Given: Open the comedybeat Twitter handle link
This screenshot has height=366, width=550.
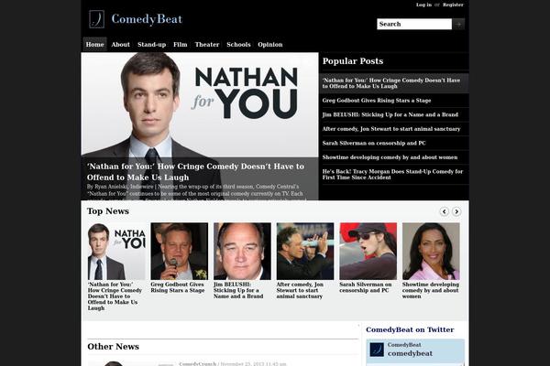Looking at the screenshot, I should pyautogui.click(x=410, y=353).
